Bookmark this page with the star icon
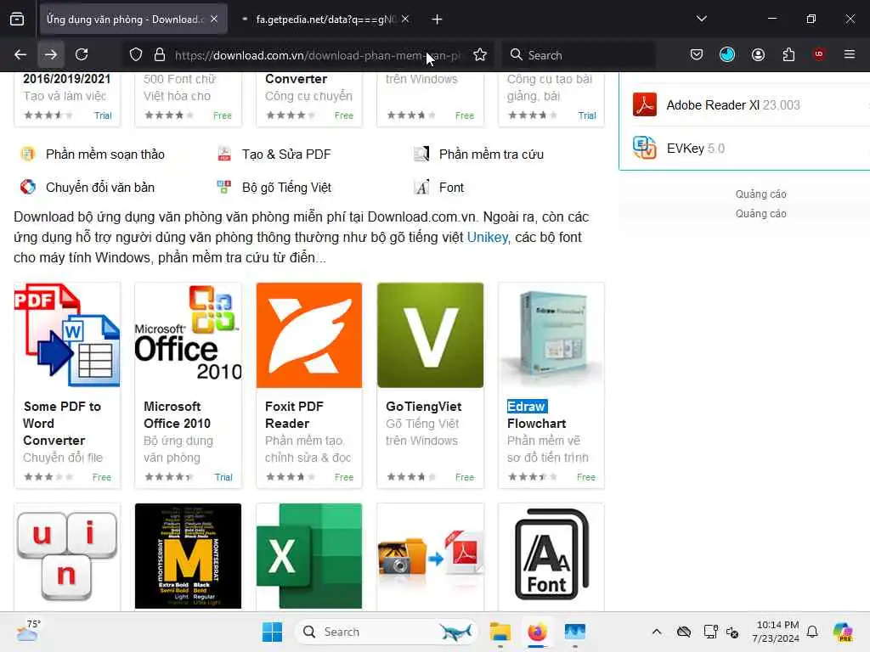The width and height of the screenshot is (870, 652). (x=480, y=54)
